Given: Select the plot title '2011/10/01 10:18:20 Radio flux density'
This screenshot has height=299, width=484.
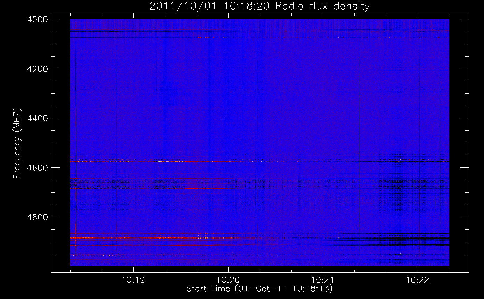Looking at the screenshot, I should point(259,6).
